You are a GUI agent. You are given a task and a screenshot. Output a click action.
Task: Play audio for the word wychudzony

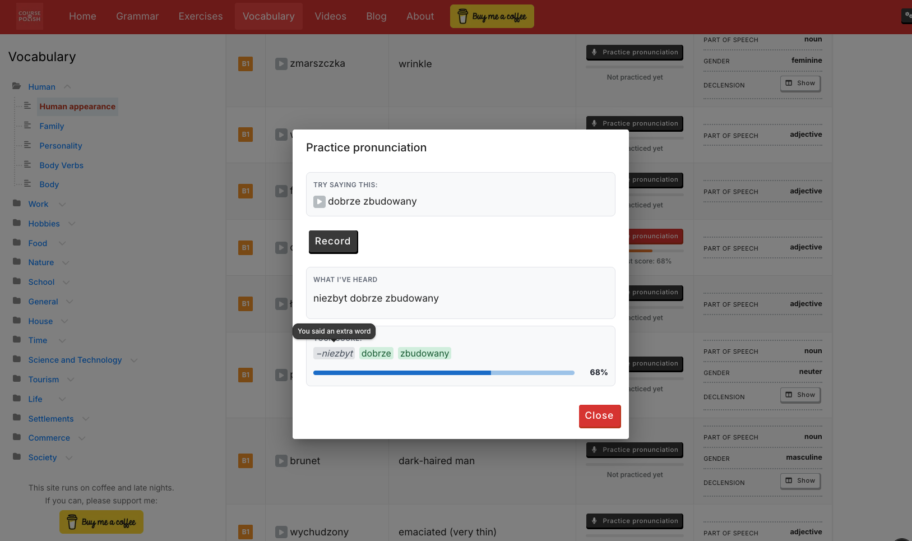(x=281, y=532)
